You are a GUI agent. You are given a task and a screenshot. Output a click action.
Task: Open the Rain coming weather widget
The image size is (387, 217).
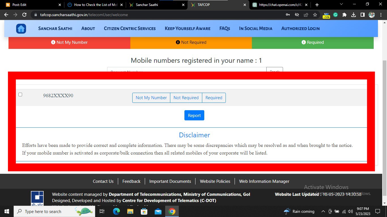299,211
